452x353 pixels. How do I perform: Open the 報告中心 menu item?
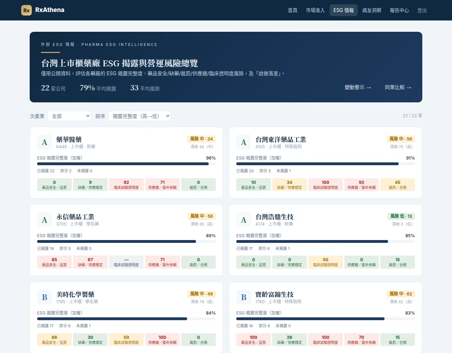[399, 10]
